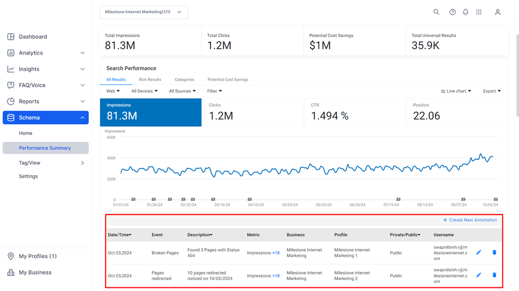Screen dimensions: 519x291
Task: Delete the Pages redirected annotation with trash icon
Action: click(494, 275)
